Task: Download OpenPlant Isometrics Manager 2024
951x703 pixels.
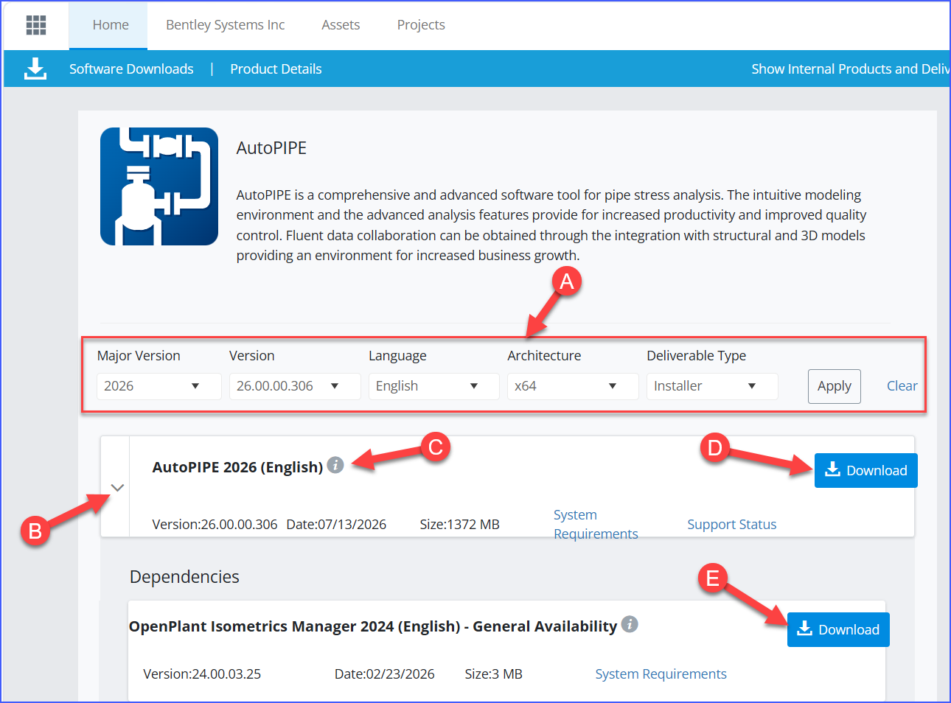Action: pos(838,629)
